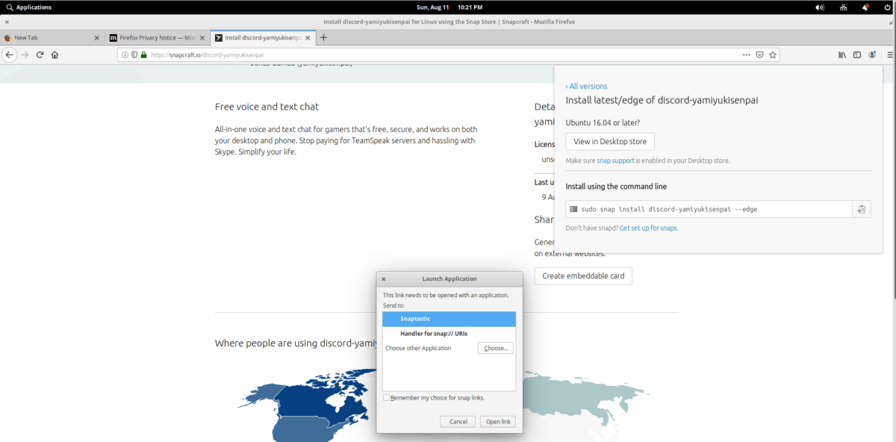Enable Remember my choice for snap links

(386, 398)
